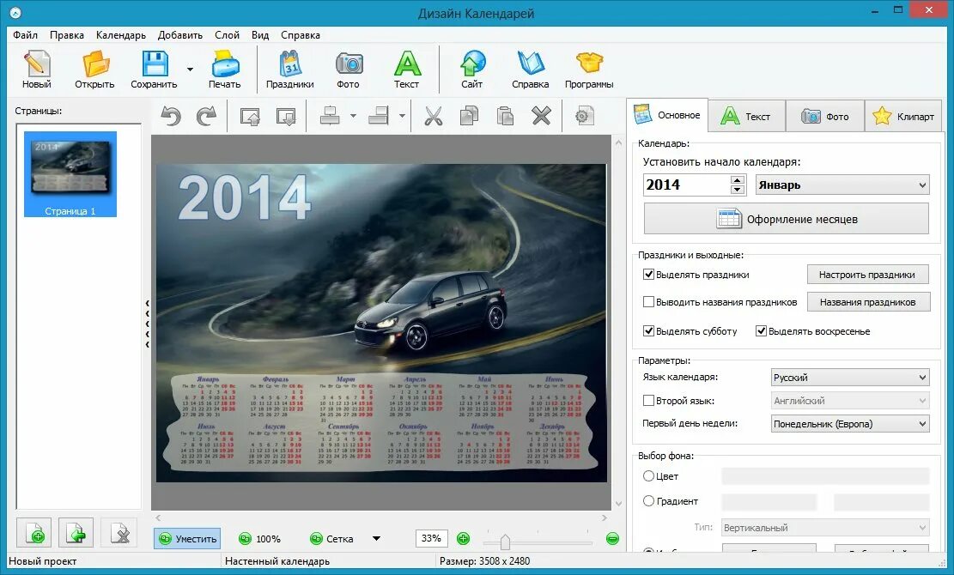Screen dimensions: 954x575
Task: Switch to the Клипарт tab
Action: point(903,116)
